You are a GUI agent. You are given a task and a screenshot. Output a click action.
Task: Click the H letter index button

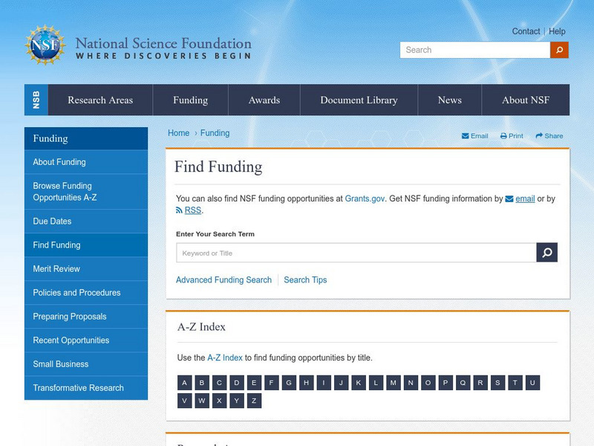coord(307,383)
